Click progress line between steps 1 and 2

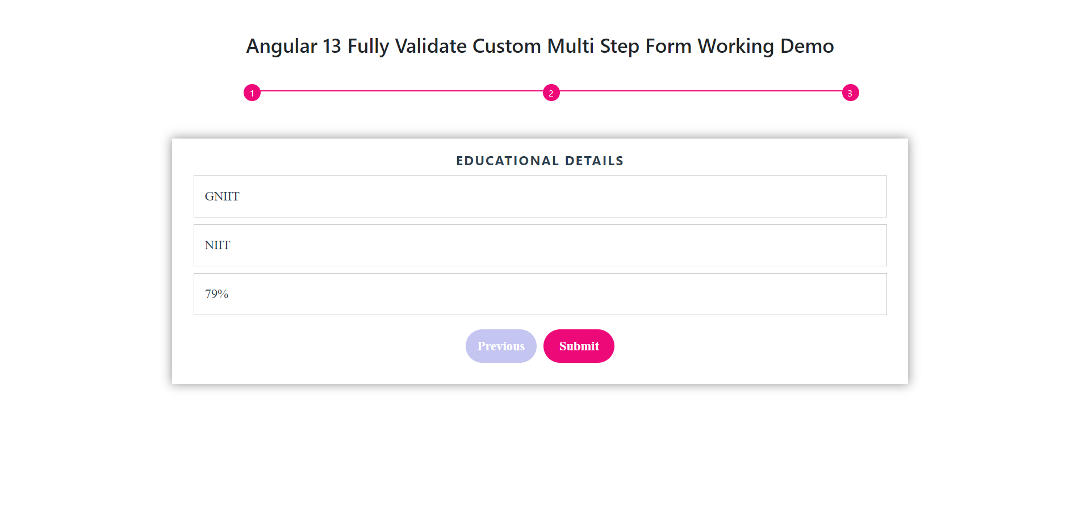click(401, 91)
